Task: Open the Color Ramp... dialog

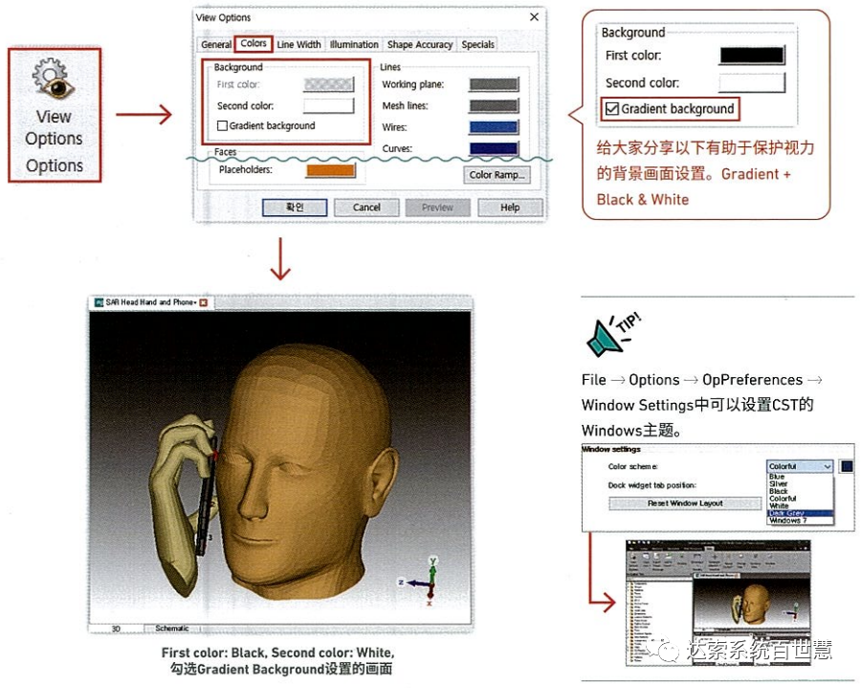Action: [x=497, y=174]
